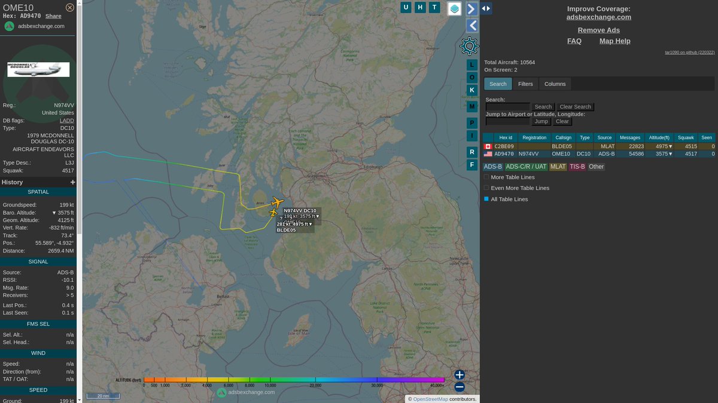
Task: Click the Remove Ads link
Action: coord(599,30)
